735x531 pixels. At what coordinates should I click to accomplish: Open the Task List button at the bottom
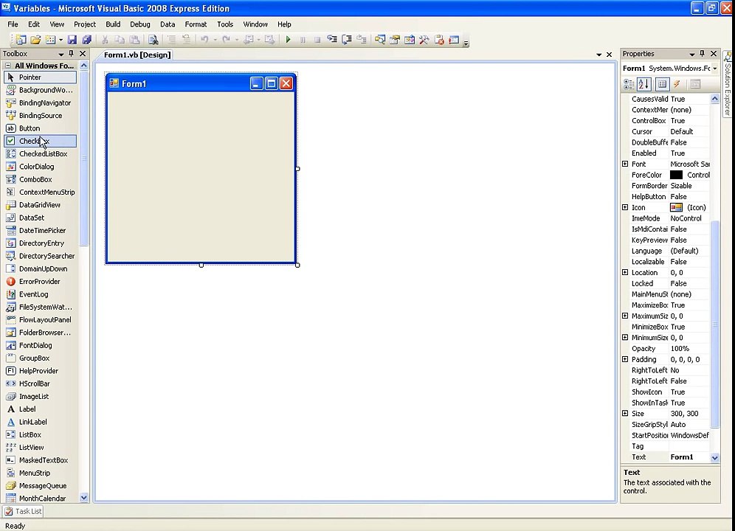click(23, 511)
